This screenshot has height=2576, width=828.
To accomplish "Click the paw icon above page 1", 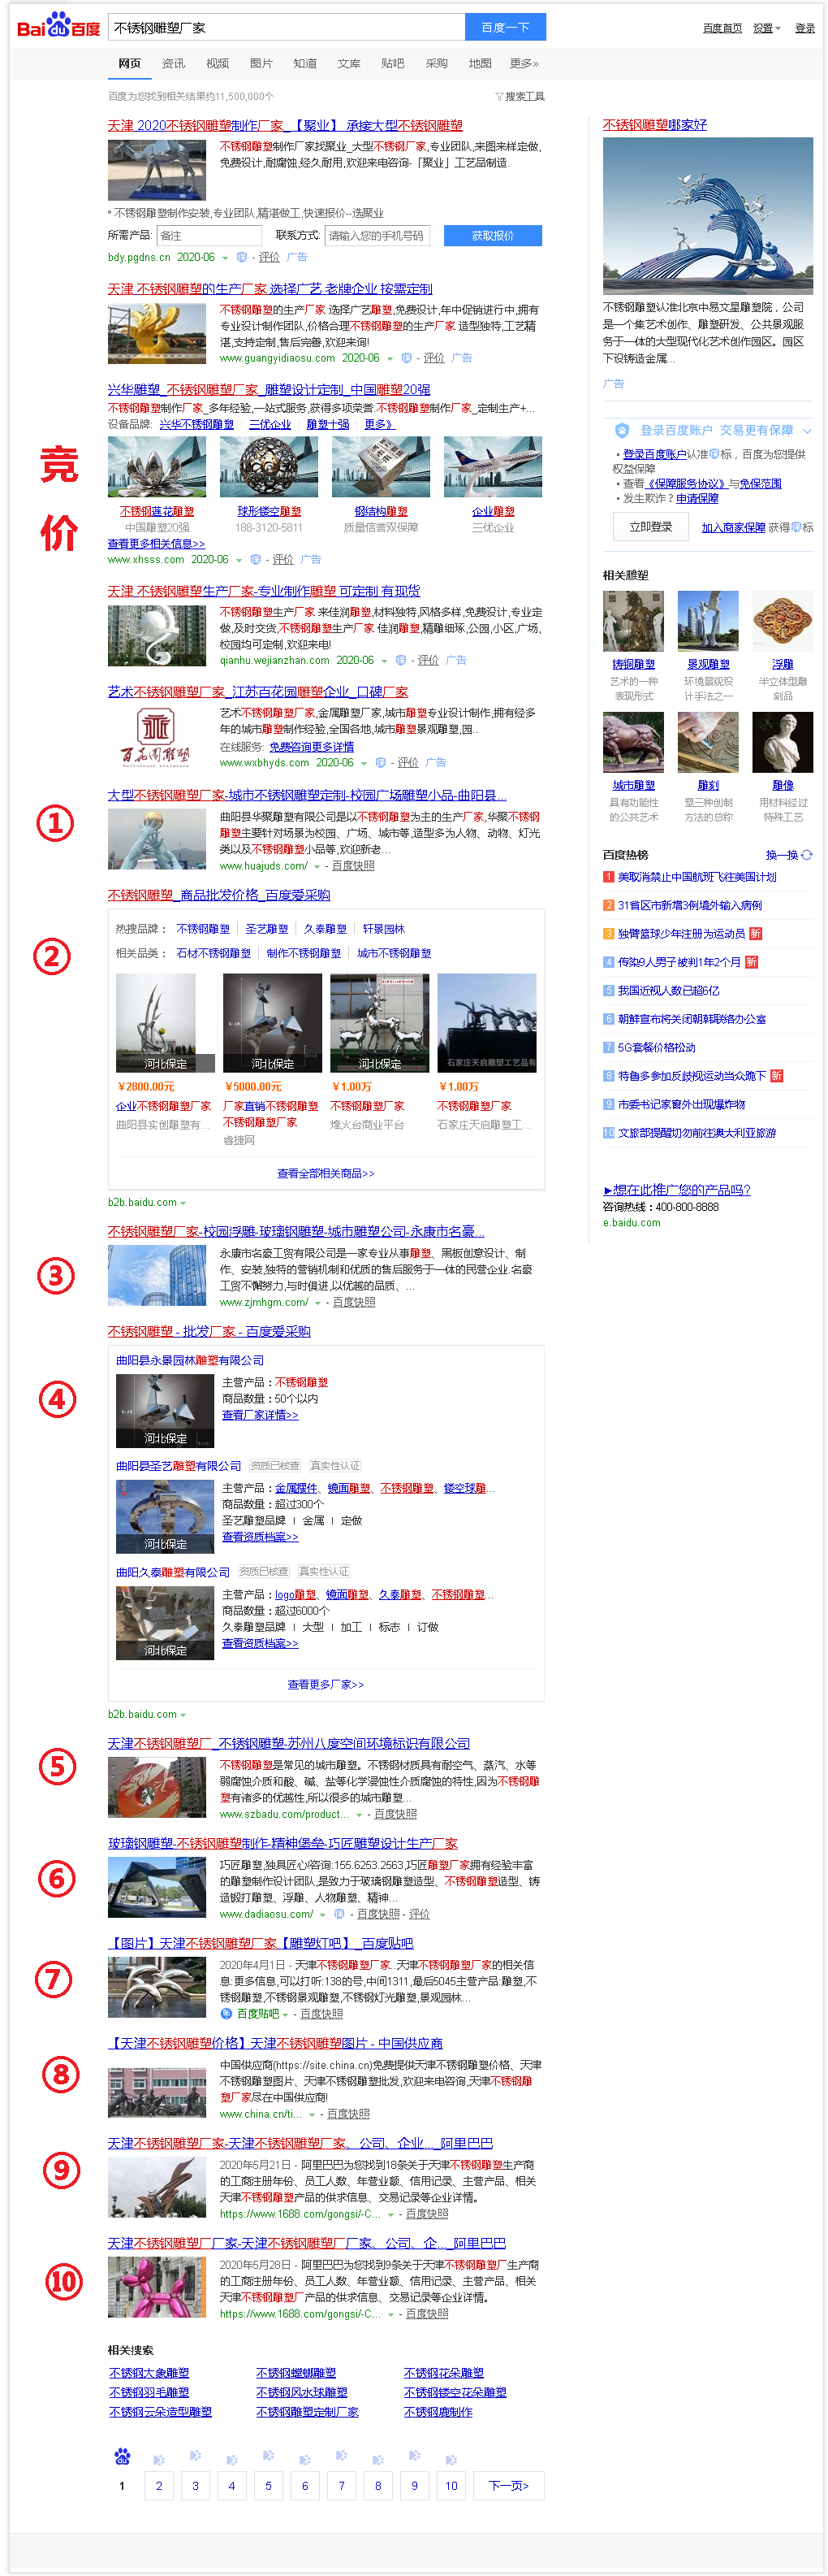I will 122,2456.
